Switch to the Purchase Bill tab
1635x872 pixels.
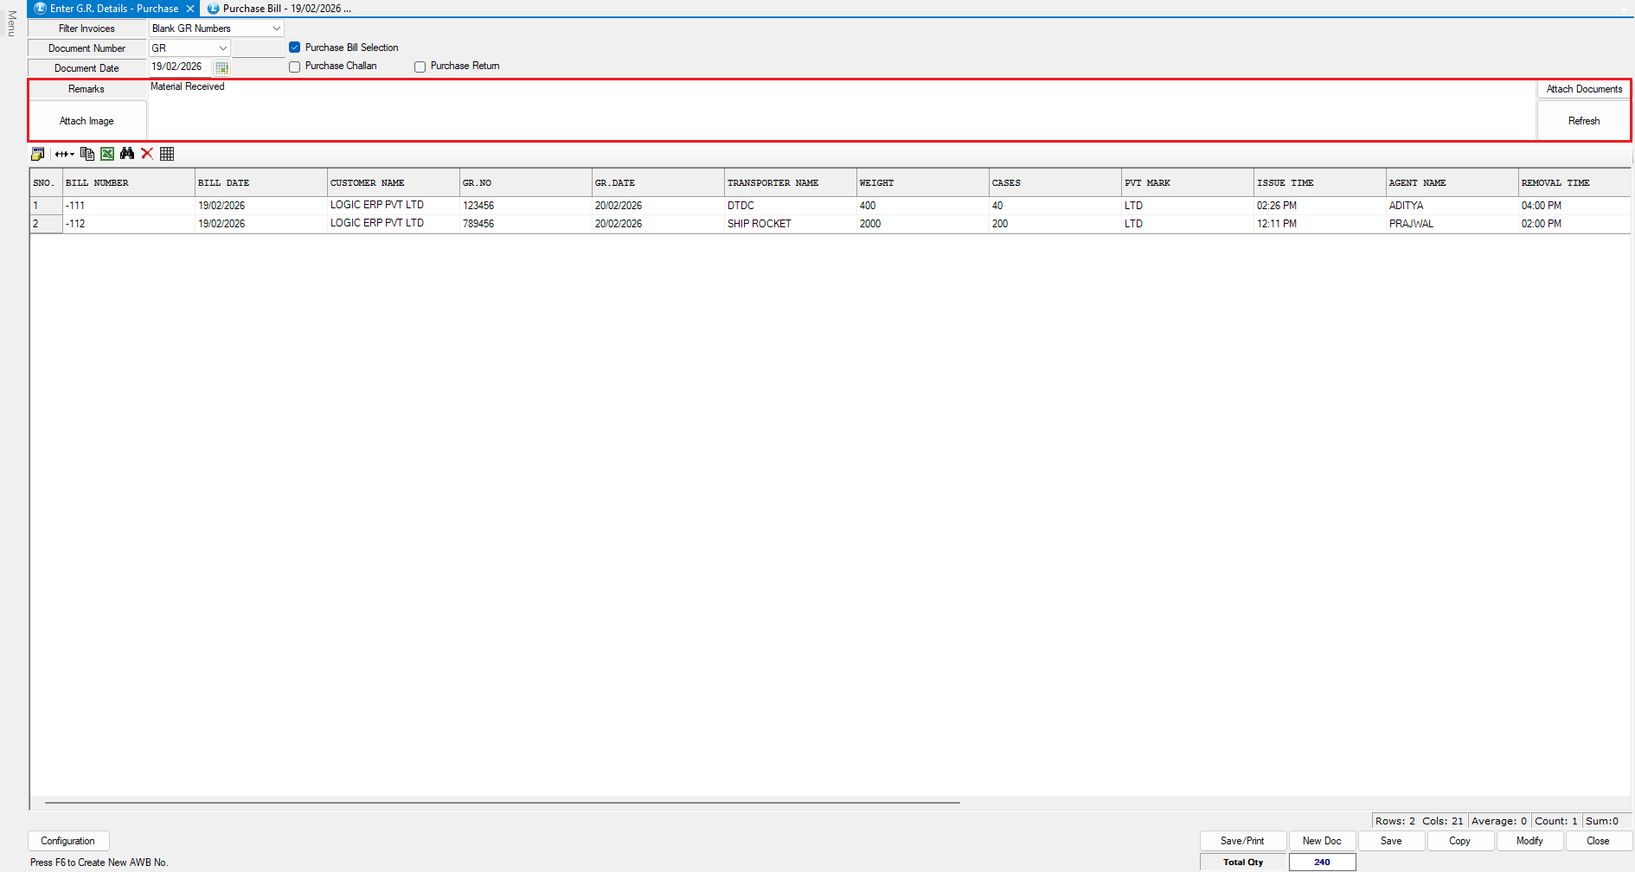(x=279, y=9)
